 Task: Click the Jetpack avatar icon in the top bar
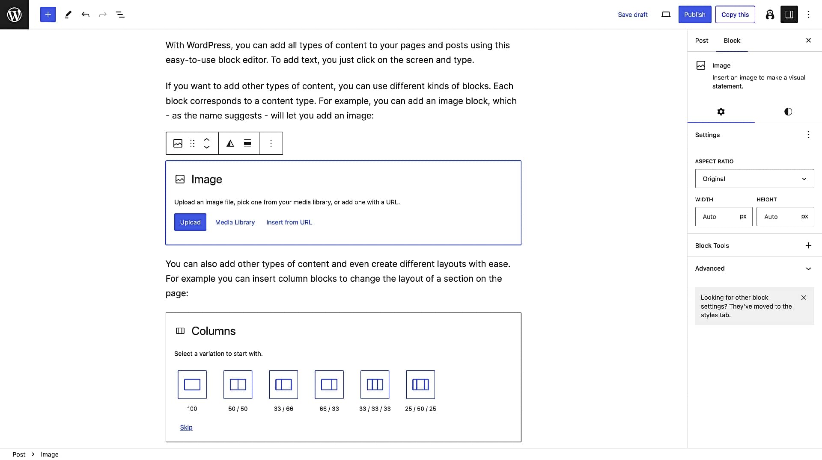pos(770,15)
